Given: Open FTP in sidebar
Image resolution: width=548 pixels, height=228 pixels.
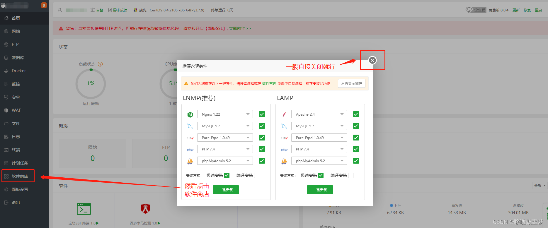Looking at the screenshot, I should [24, 44].
